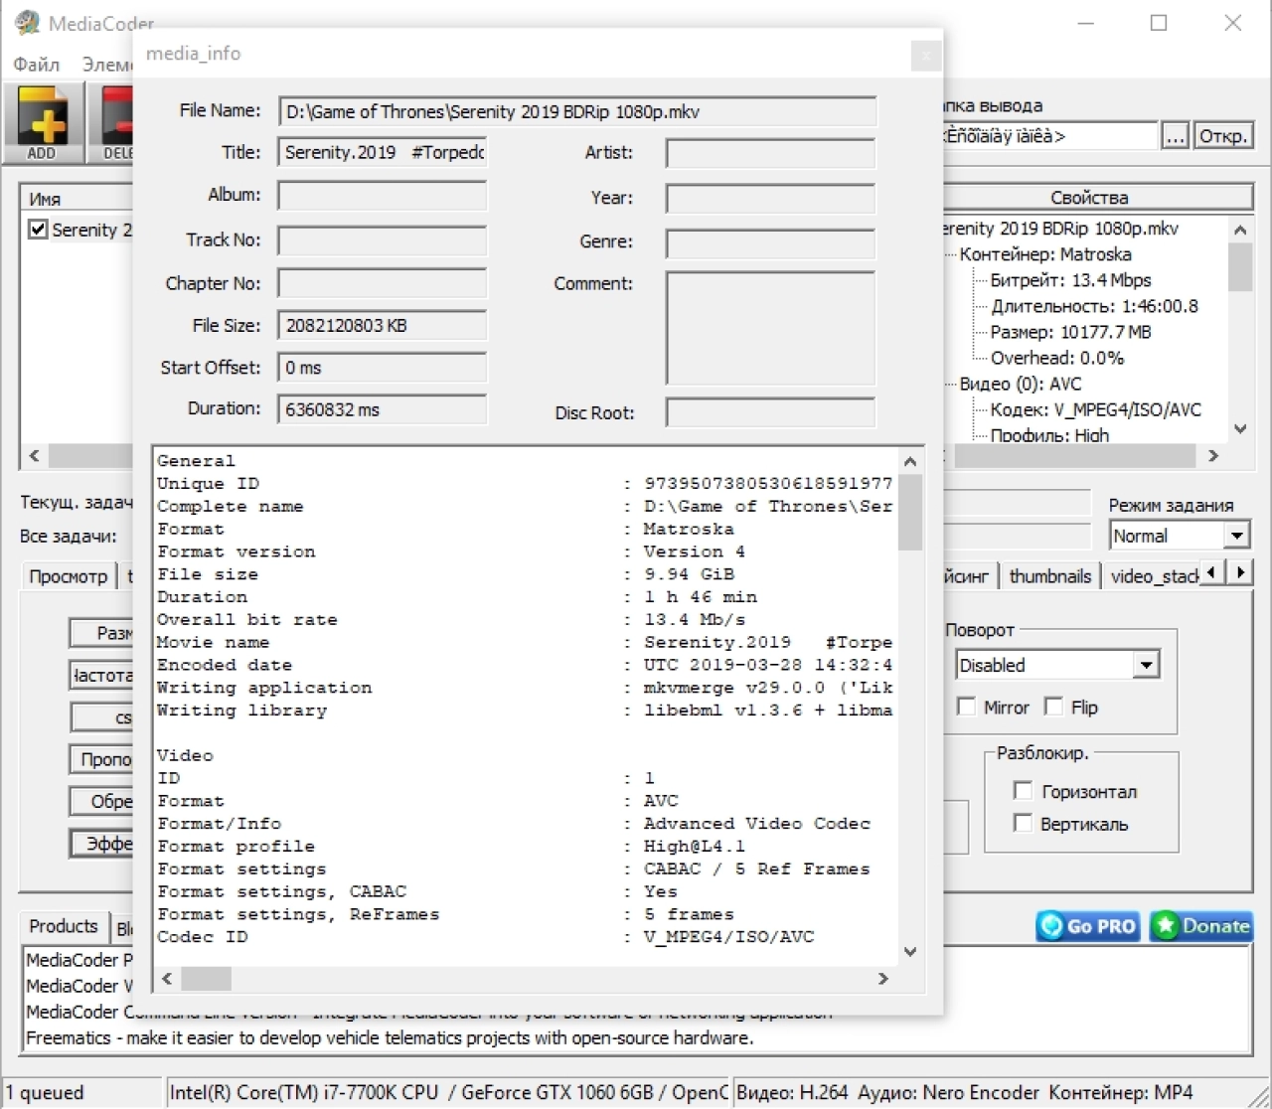Toggle the Serenity 2019 file checkbox

click(x=38, y=230)
